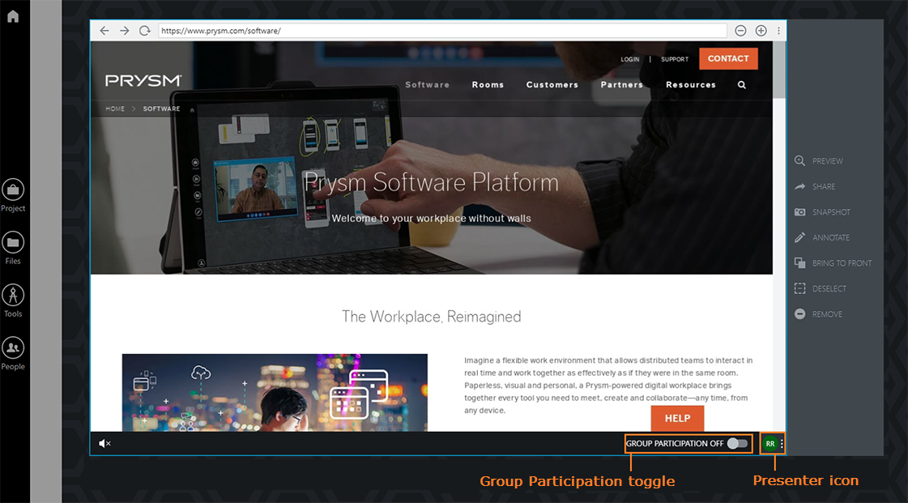Open the People panel

tap(13, 354)
